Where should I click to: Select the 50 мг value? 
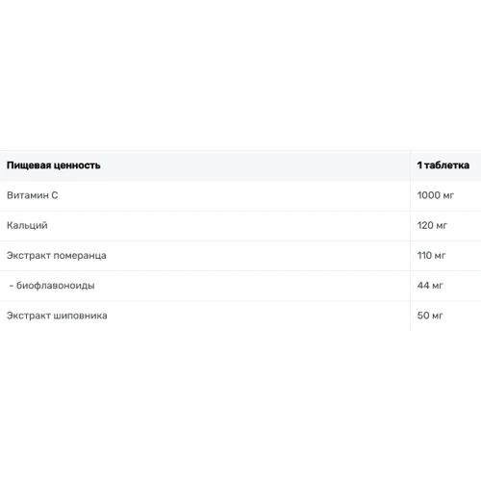pyautogui.click(x=430, y=316)
